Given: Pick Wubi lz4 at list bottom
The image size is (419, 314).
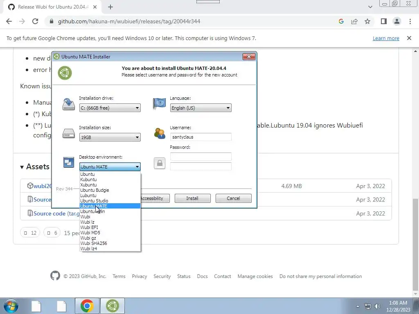Looking at the screenshot, I should (110, 249).
